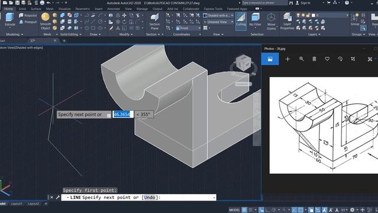This screenshot has height=213, width=378.
Task: Select the Move tool in Modify panel
Action: coord(124,15)
